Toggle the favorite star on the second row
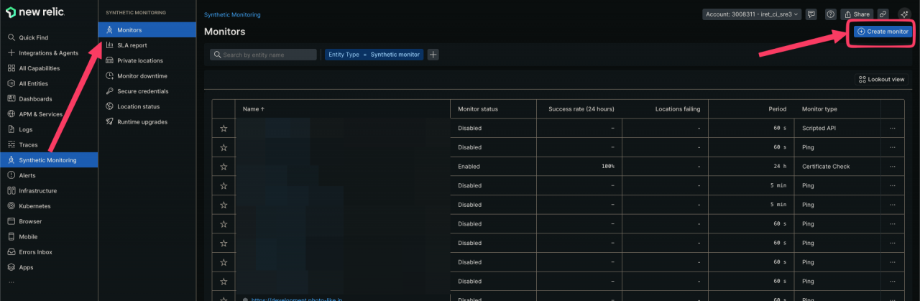This screenshot has height=301, width=920. [224, 147]
